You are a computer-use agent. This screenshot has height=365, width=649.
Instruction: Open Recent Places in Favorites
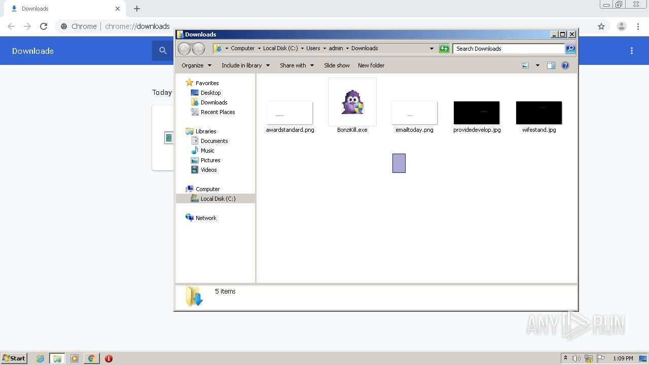click(213, 112)
